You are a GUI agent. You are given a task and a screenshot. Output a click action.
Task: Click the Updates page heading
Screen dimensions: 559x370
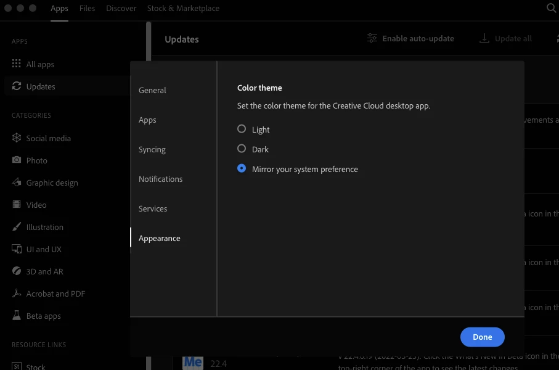point(182,39)
